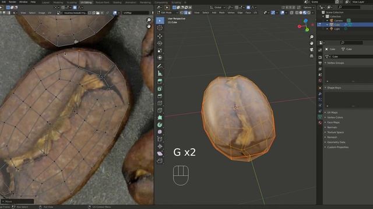Viewport: 373px width, 209px height.
Task: Open the Edit Mode dropdown
Action: point(168,13)
